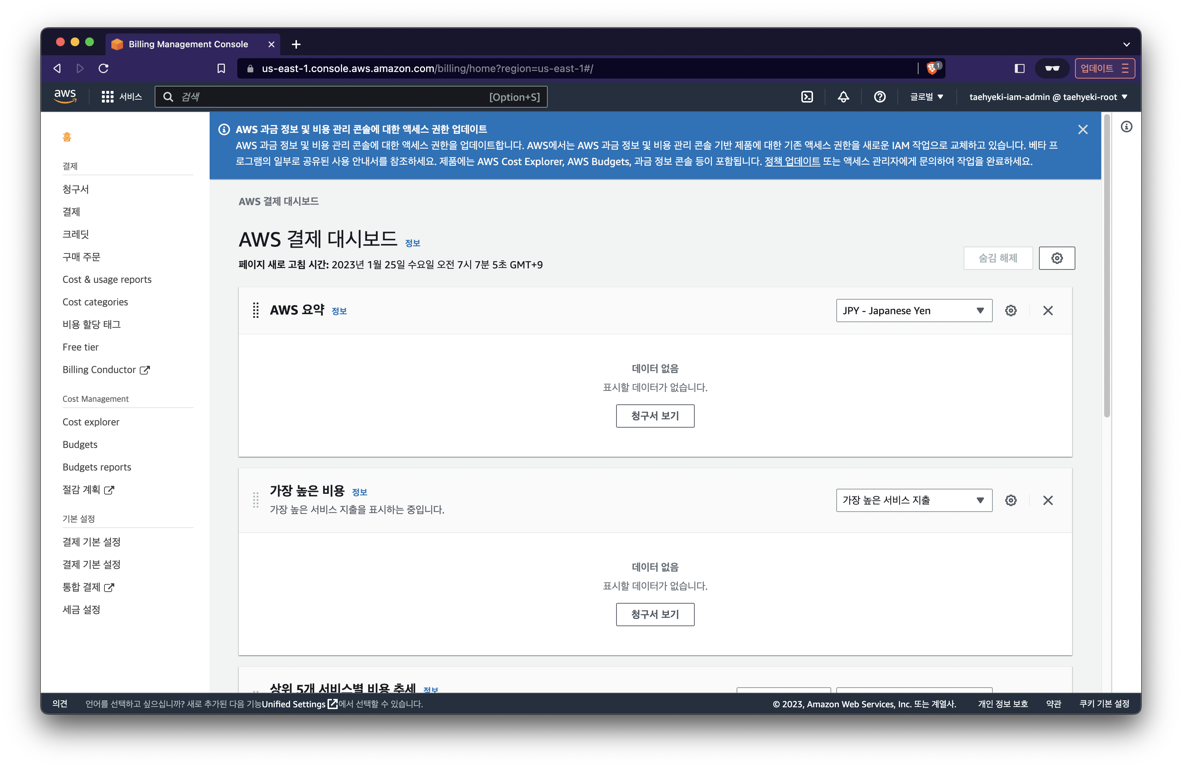Screen dimensions: 1182x768
Task: Toggle the browser sidebar panel icon
Action: pyautogui.click(x=1020, y=68)
